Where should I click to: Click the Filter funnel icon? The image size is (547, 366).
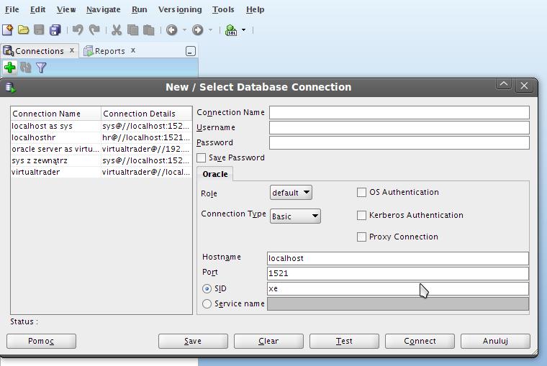pos(41,68)
